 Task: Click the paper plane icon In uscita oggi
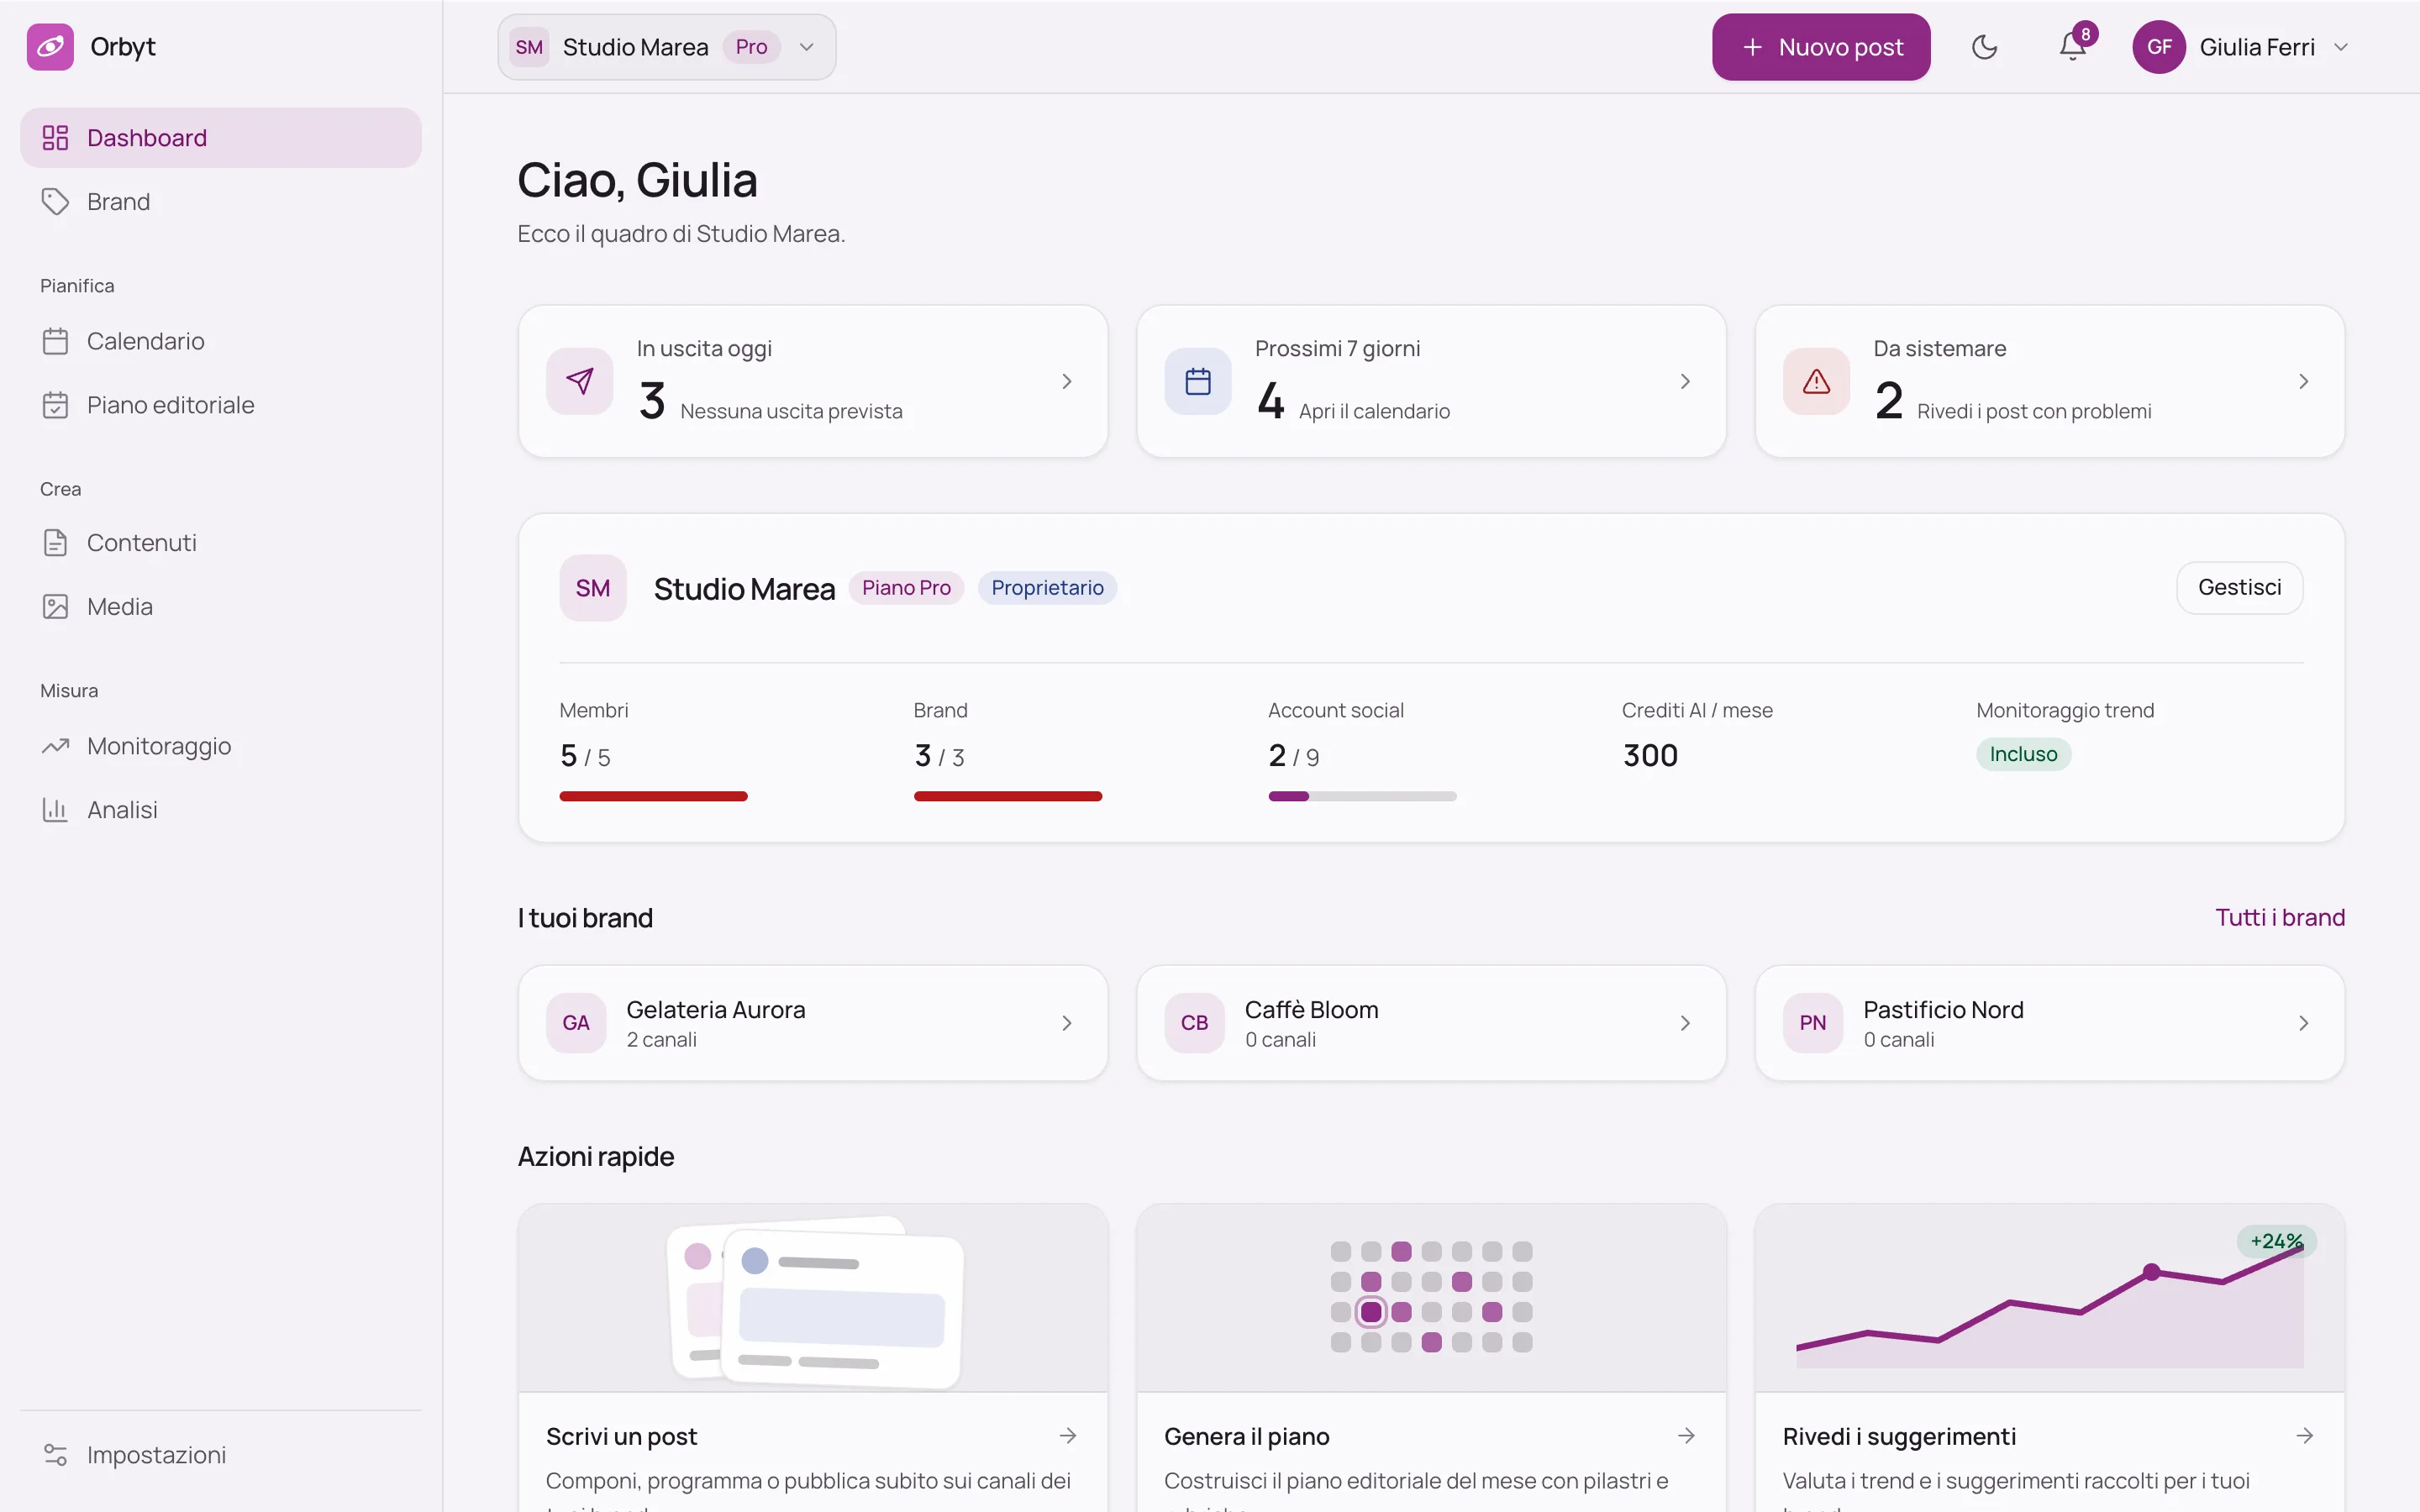coord(580,381)
